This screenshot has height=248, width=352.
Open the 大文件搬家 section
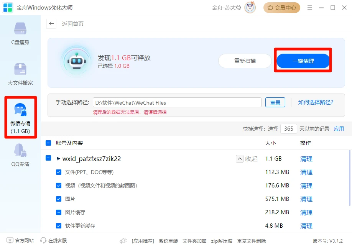[x=20, y=74]
